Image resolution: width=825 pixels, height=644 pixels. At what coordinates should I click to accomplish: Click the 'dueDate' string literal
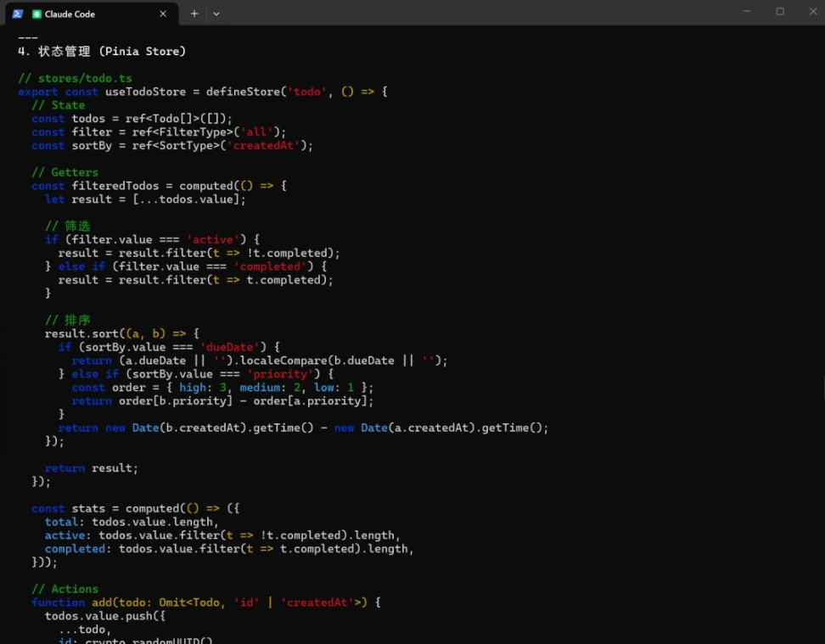pos(229,347)
